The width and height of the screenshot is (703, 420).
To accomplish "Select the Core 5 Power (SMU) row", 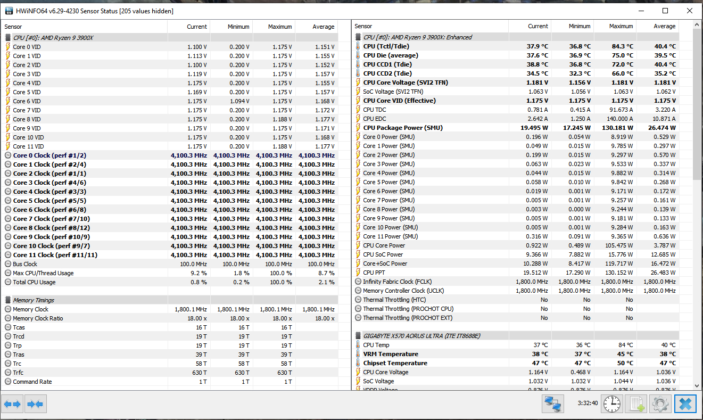I will [x=516, y=182].
